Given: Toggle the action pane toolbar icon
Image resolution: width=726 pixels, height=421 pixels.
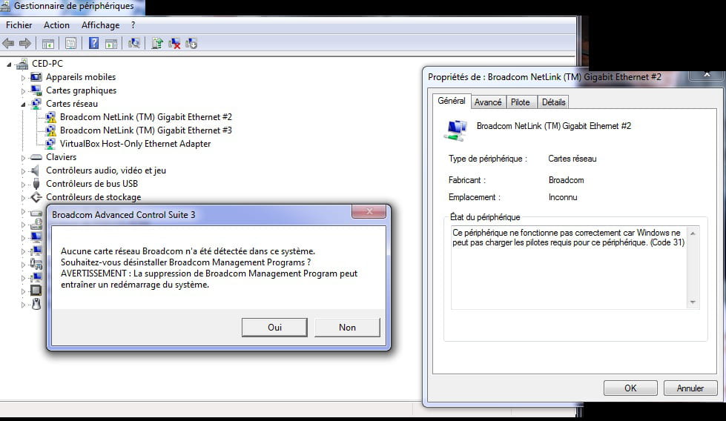Looking at the screenshot, I should point(111,44).
